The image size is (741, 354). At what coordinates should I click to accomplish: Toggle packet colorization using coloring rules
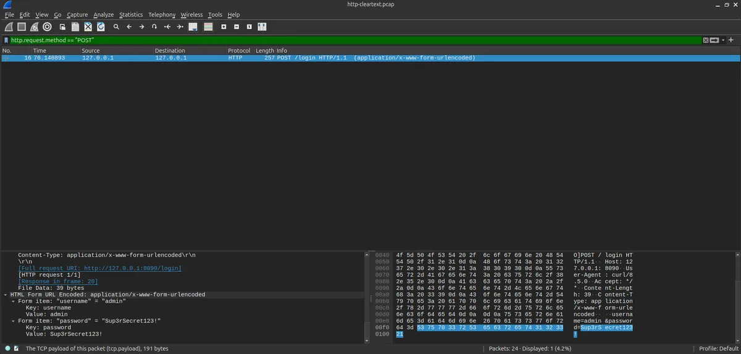208,27
